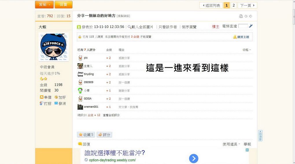Open 小青's green avatar icon

coord(80,91)
